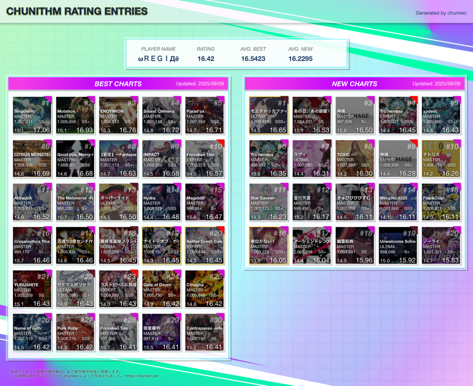Open the Wing:No.6223 chart tile
473x386 pixels.
[398, 202]
